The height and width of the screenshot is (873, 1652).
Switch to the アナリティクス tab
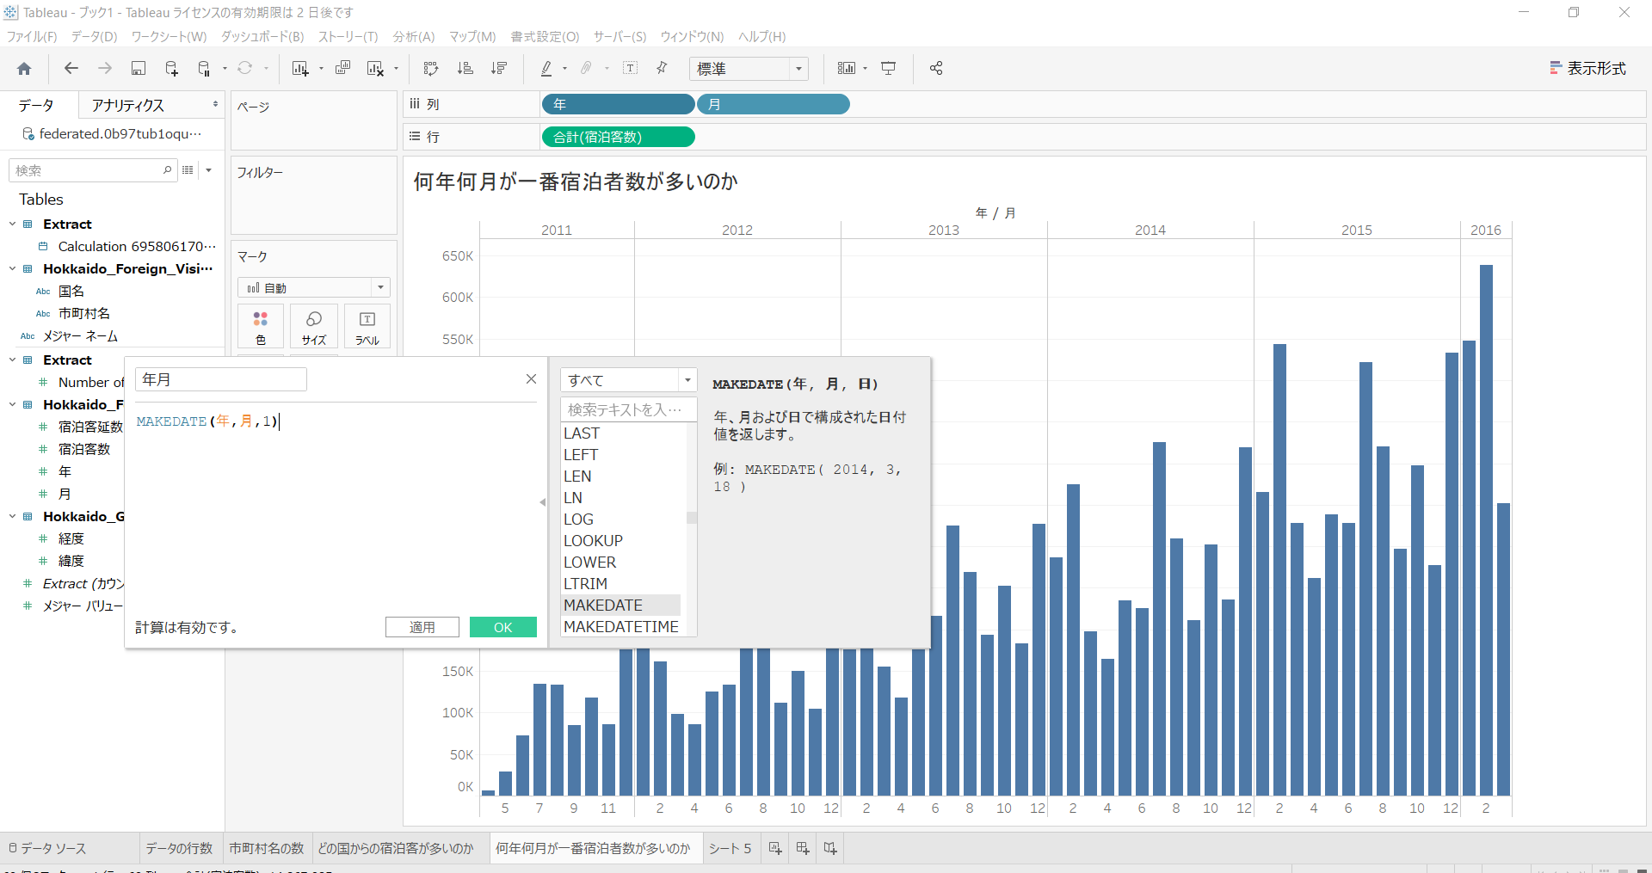127,105
